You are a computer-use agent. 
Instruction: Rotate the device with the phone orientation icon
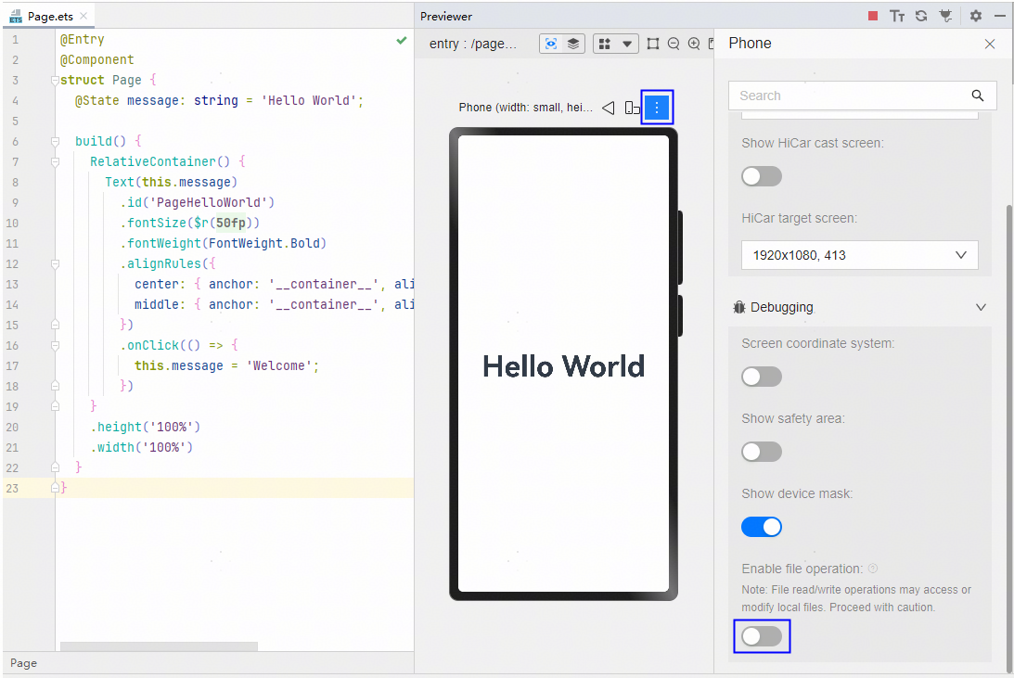tap(632, 108)
